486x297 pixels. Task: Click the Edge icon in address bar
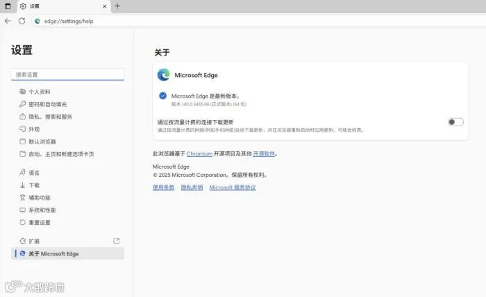(x=37, y=21)
